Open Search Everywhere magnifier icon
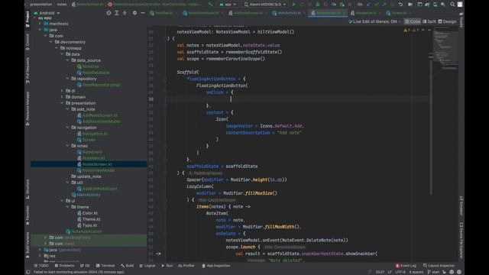Image resolution: width=489 pixels, height=275 pixels. 452,5
